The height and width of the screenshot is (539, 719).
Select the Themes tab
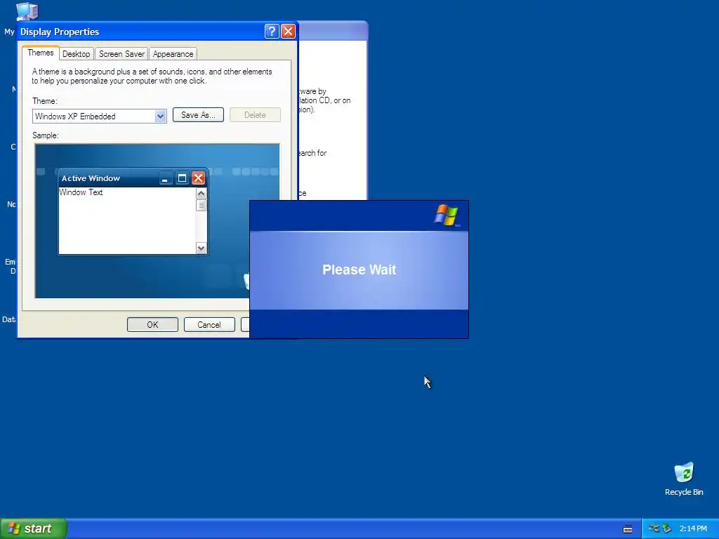40,53
